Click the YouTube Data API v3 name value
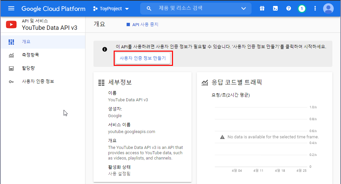Viewport: 341px width, 184px height. click(x=128, y=100)
